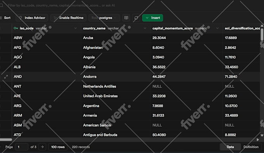Select cell 31.6133
The image size is (264, 153).
[x=187, y=115]
